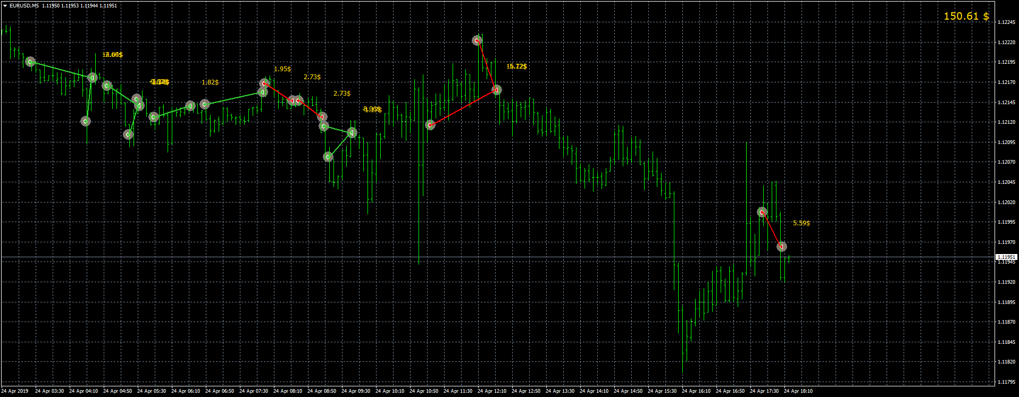Click price scale label 1.11795
The image size is (1019, 397).
click(1007, 382)
